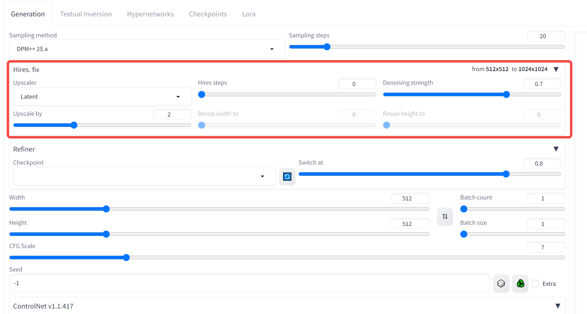
Task: Click the dice random seed icon
Action: (x=501, y=284)
